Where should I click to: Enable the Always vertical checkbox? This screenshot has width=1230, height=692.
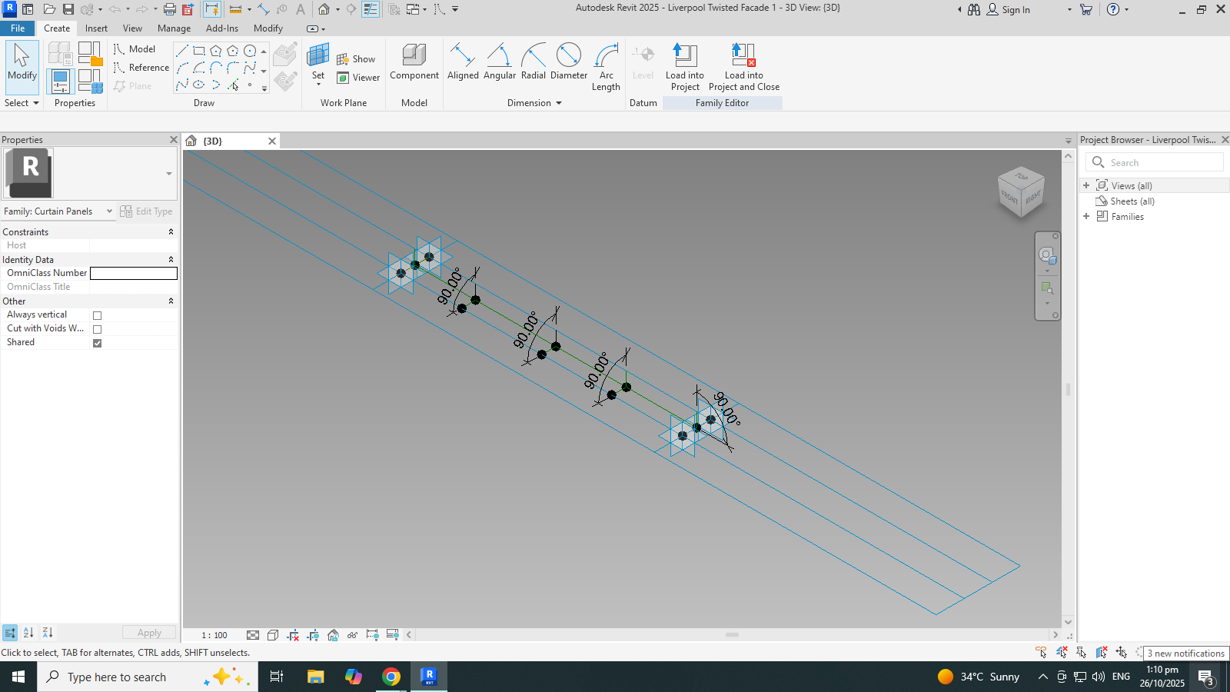[x=97, y=315]
